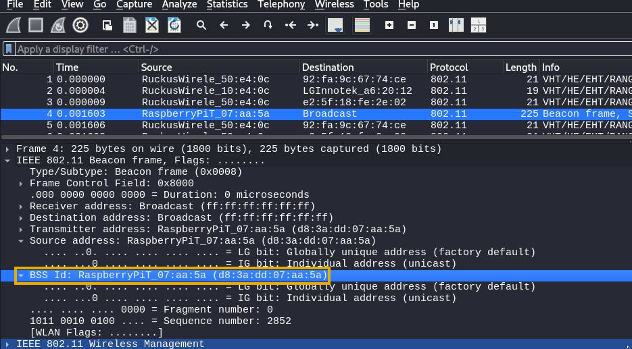Viewport: 632px width, 349px height.
Task: Open the Tools menu
Action: pyautogui.click(x=376, y=5)
